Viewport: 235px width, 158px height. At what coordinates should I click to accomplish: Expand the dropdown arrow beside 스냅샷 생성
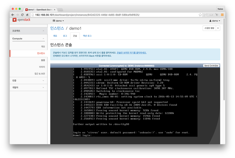218,28
